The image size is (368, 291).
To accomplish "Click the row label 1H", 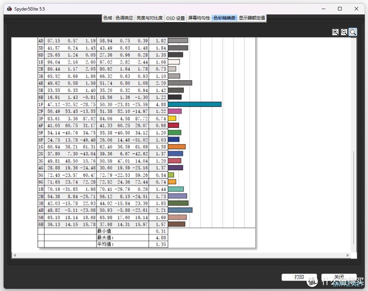I will click(x=41, y=189).
